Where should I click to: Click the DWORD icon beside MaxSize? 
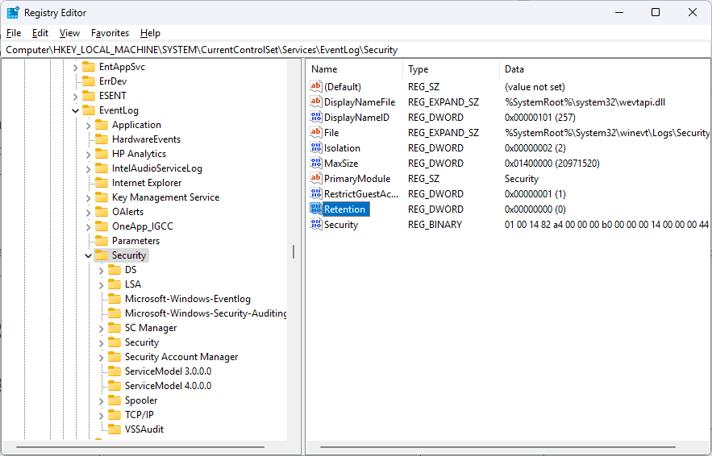315,163
